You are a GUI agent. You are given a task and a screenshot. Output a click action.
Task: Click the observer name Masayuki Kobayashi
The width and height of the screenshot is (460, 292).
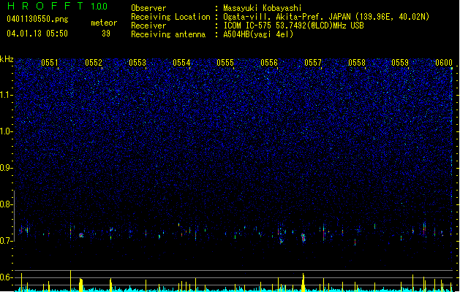(263, 8)
